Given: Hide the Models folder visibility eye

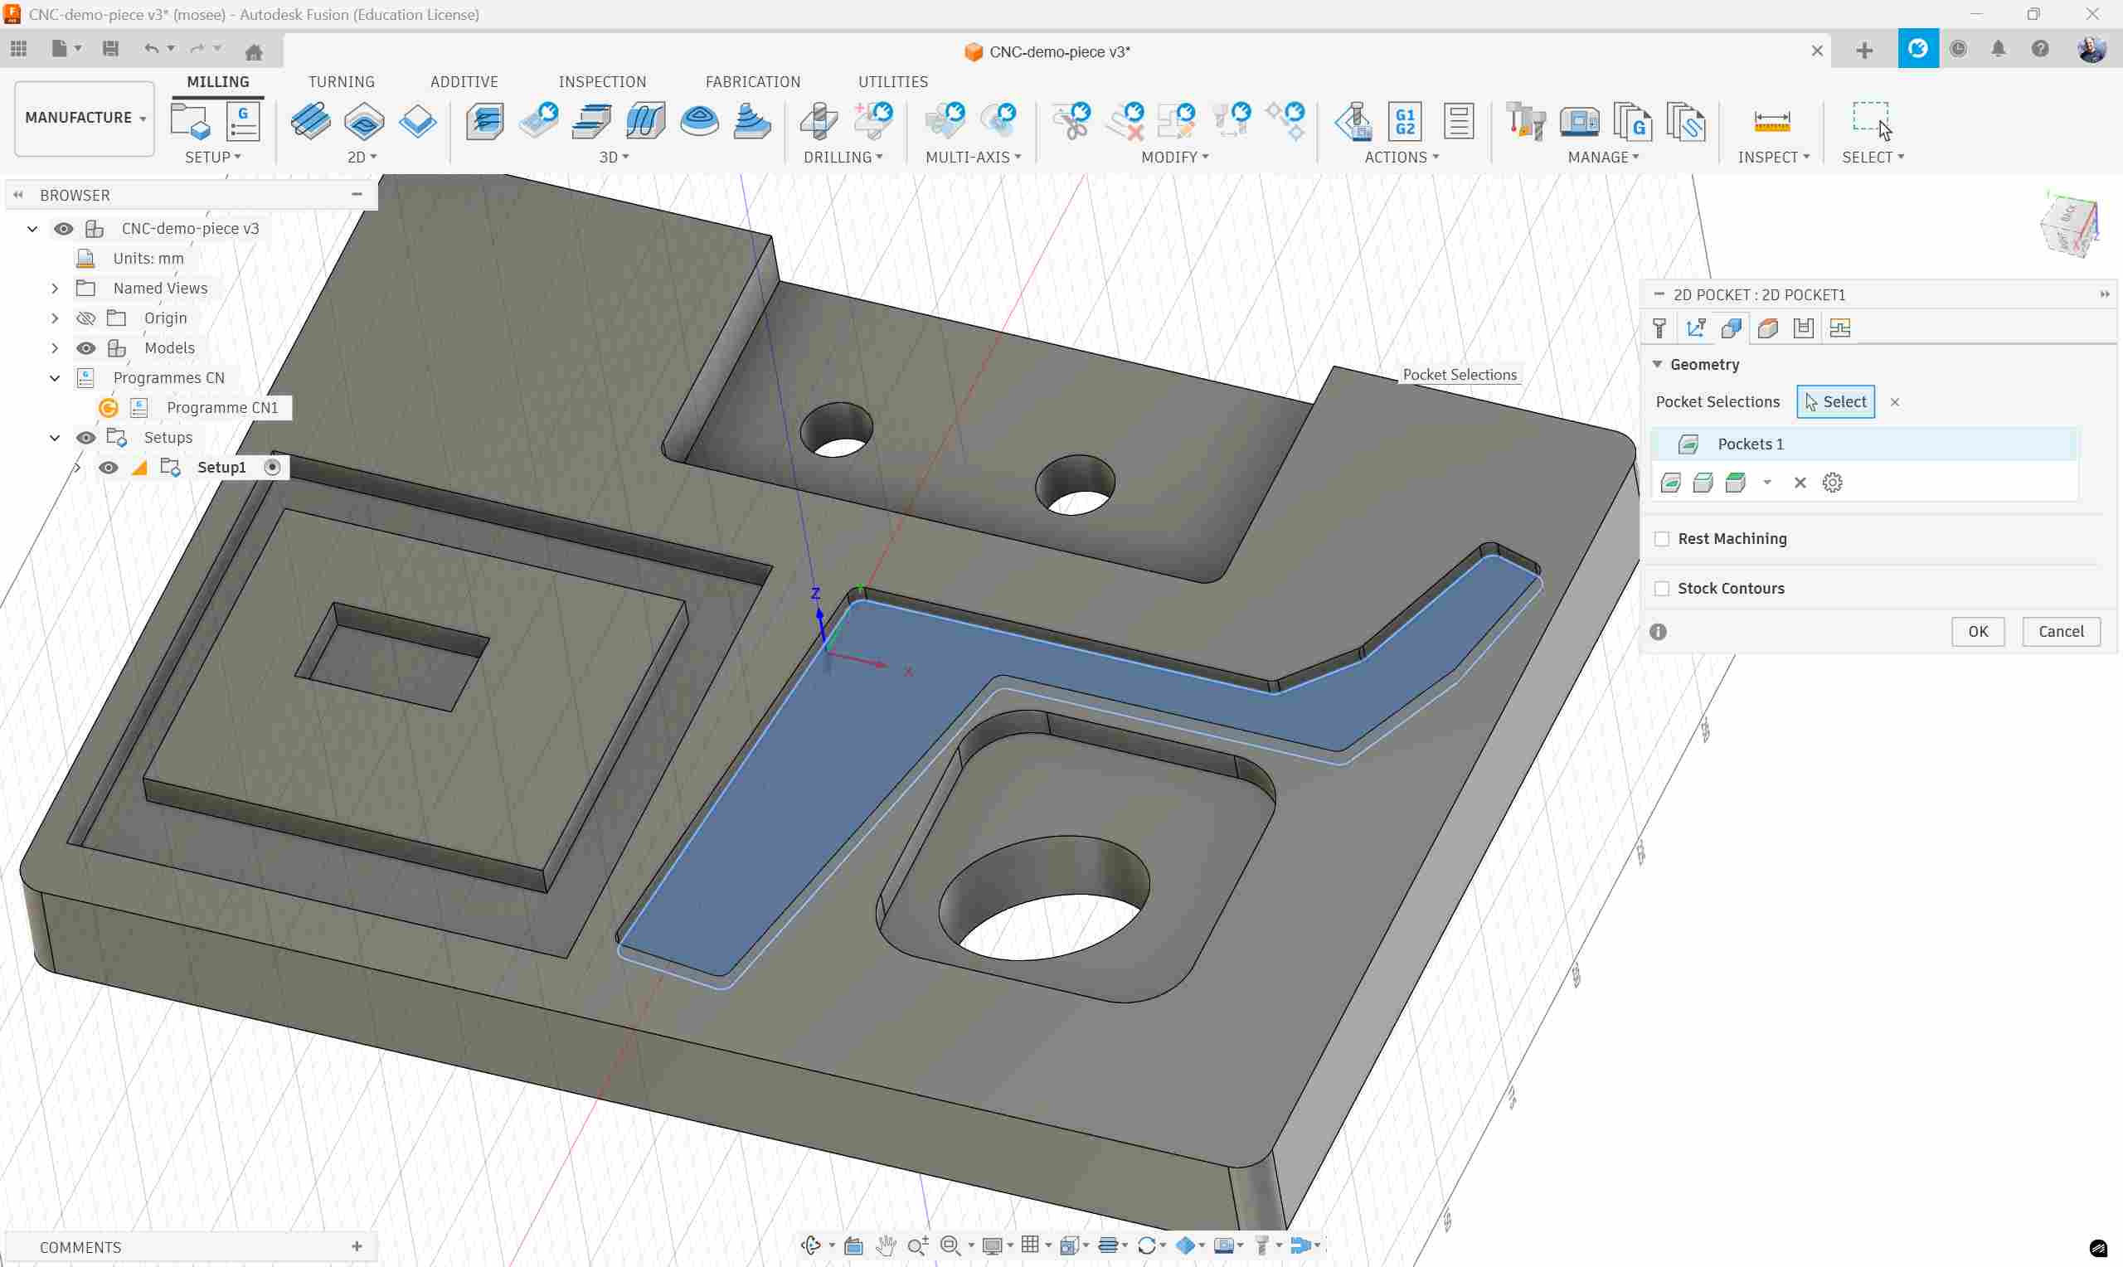Looking at the screenshot, I should [x=86, y=347].
